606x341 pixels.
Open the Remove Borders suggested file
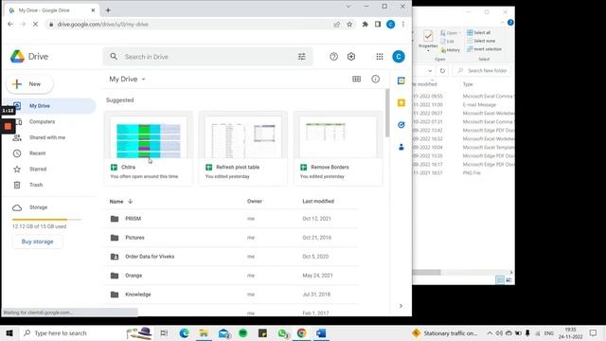(338, 149)
